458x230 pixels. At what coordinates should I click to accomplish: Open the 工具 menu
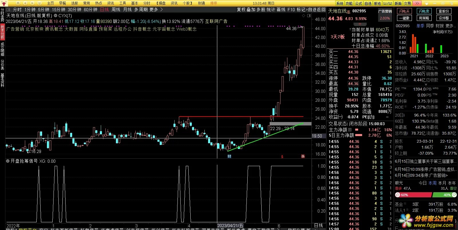[x=123, y=3]
